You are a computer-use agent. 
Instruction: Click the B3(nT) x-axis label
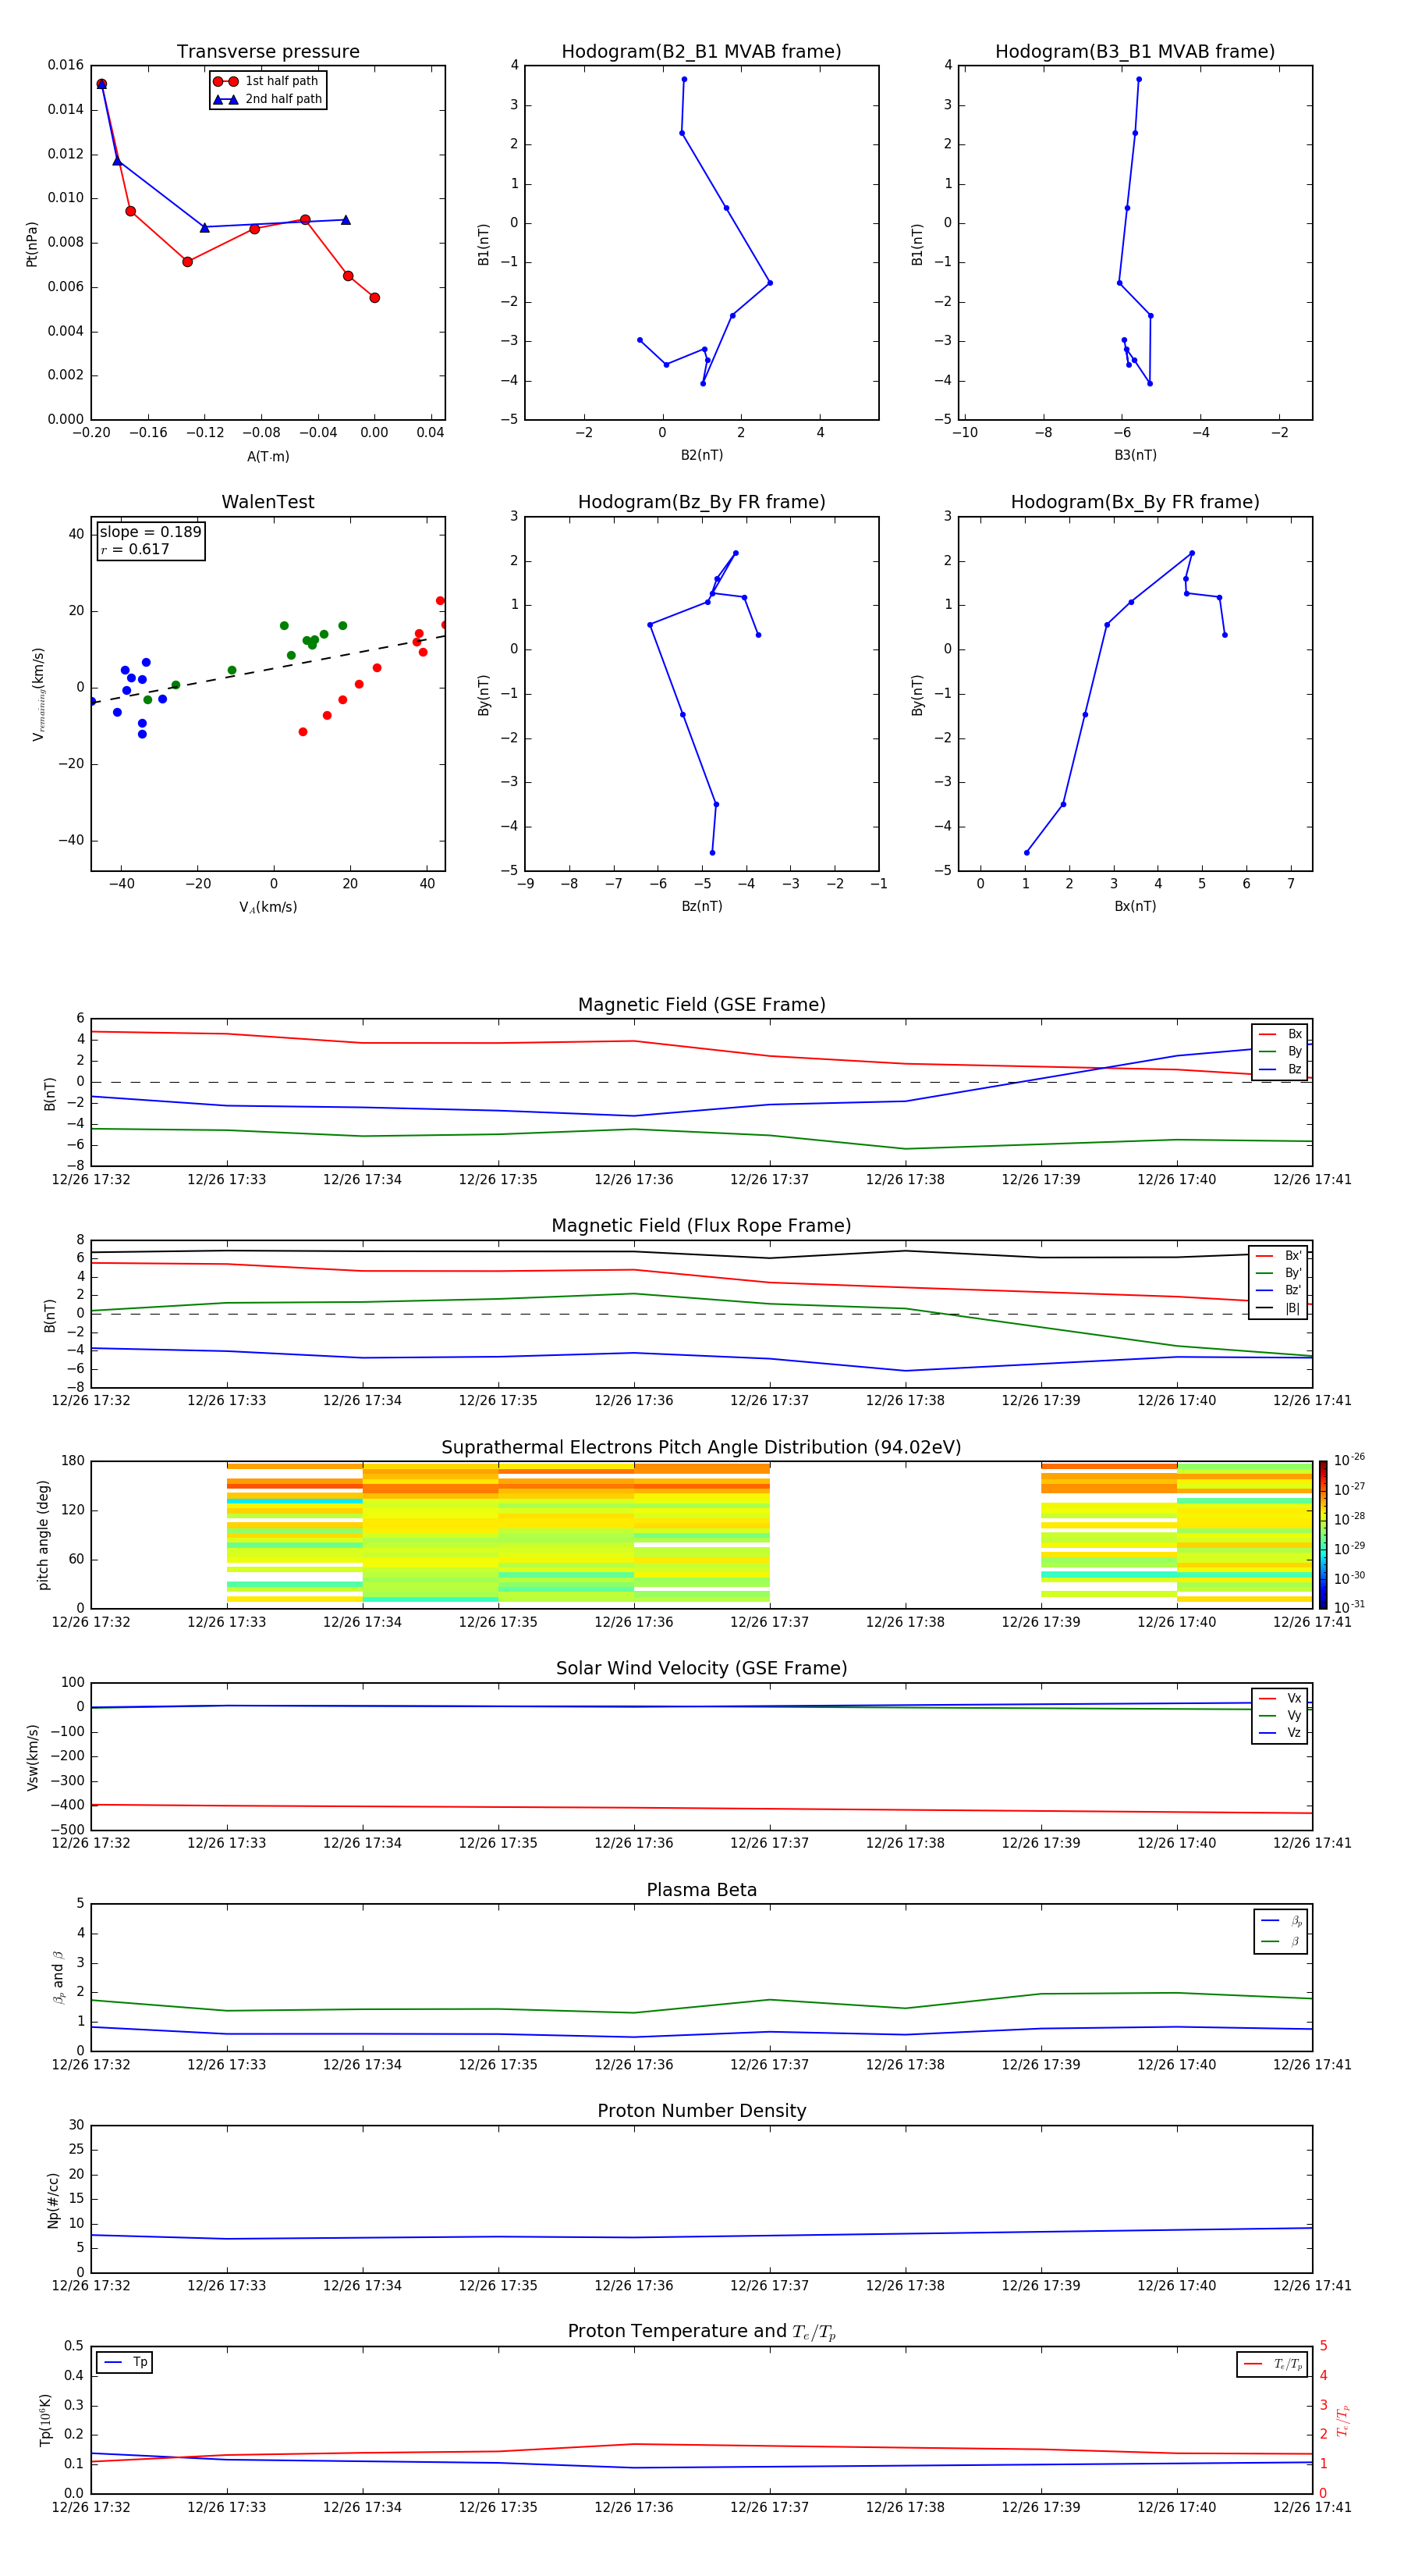click(1135, 455)
